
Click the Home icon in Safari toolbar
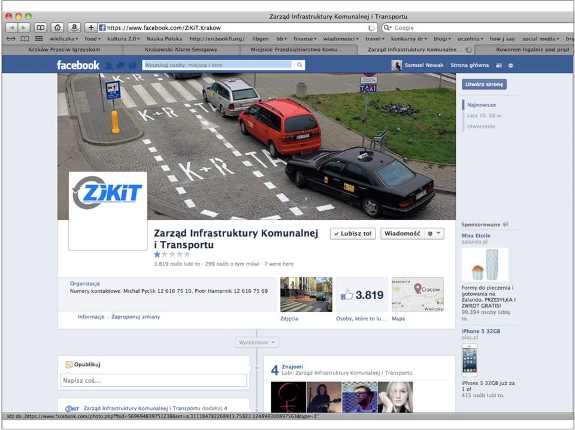pyautogui.click(x=57, y=28)
